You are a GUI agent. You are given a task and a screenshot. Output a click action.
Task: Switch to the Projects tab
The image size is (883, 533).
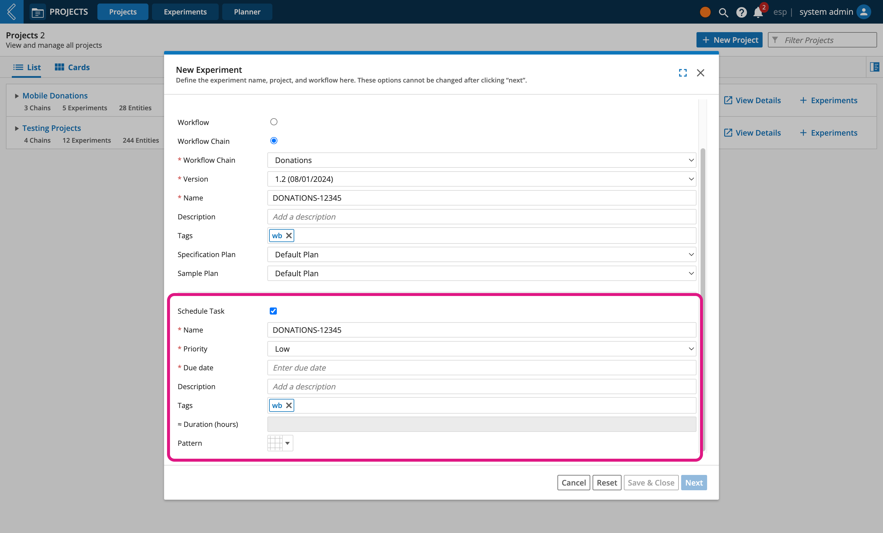tap(123, 12)
